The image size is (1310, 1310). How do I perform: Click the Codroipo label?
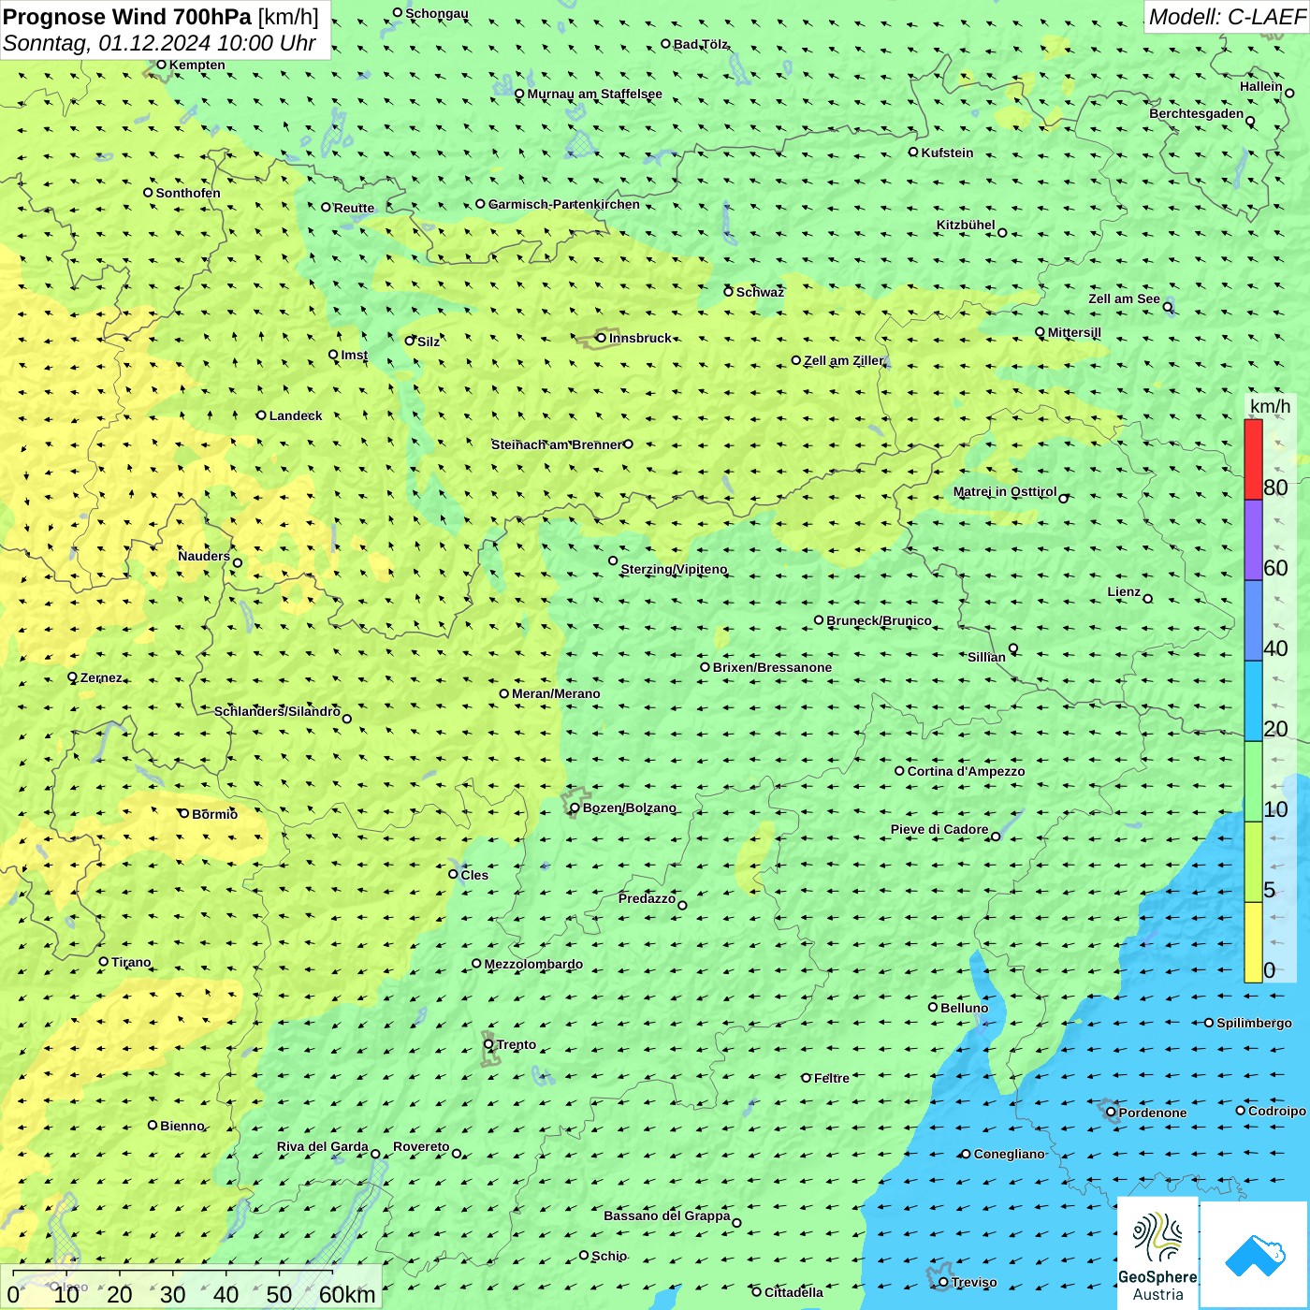[1277, 1111]
